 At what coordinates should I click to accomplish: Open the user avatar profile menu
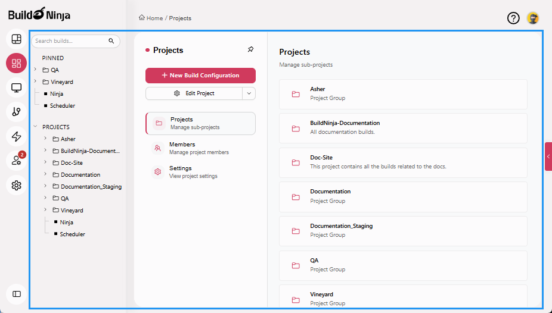[x=533, y=18]
